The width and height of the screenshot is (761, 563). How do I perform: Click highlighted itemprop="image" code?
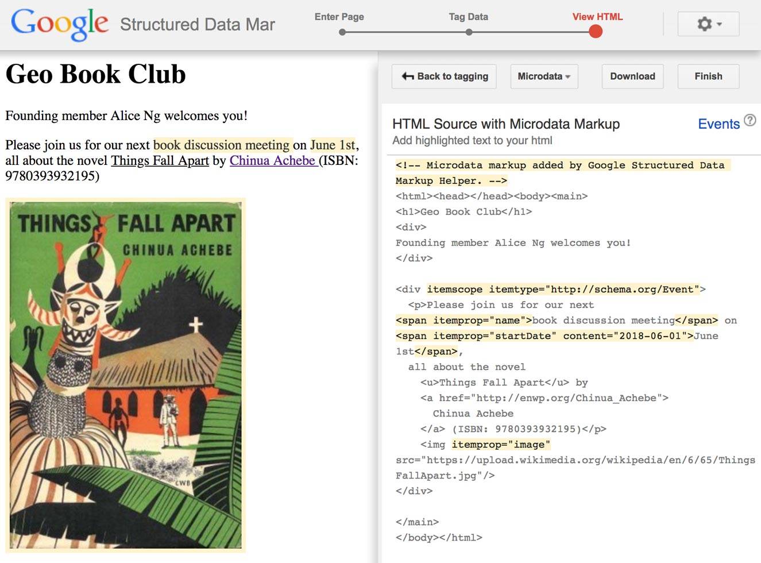(501, 445)
